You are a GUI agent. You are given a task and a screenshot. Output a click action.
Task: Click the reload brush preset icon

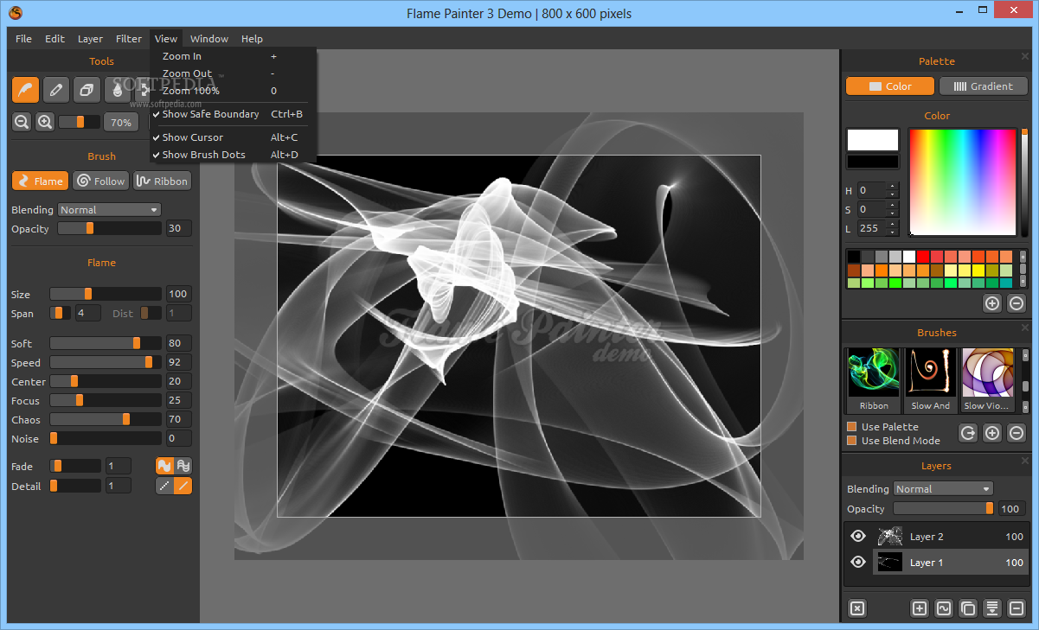(968, 433)
